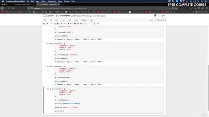The width and height of the screenshot is (209, 117).
Task: Click the browser back button
Action: 2,8
